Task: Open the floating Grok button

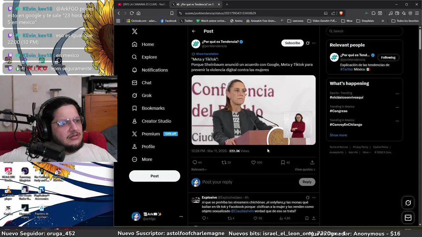Action: point(408,203)
